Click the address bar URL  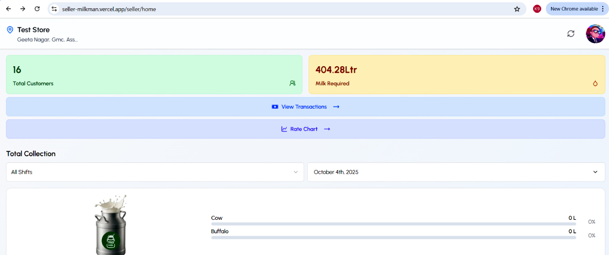(x=109, y=9)
